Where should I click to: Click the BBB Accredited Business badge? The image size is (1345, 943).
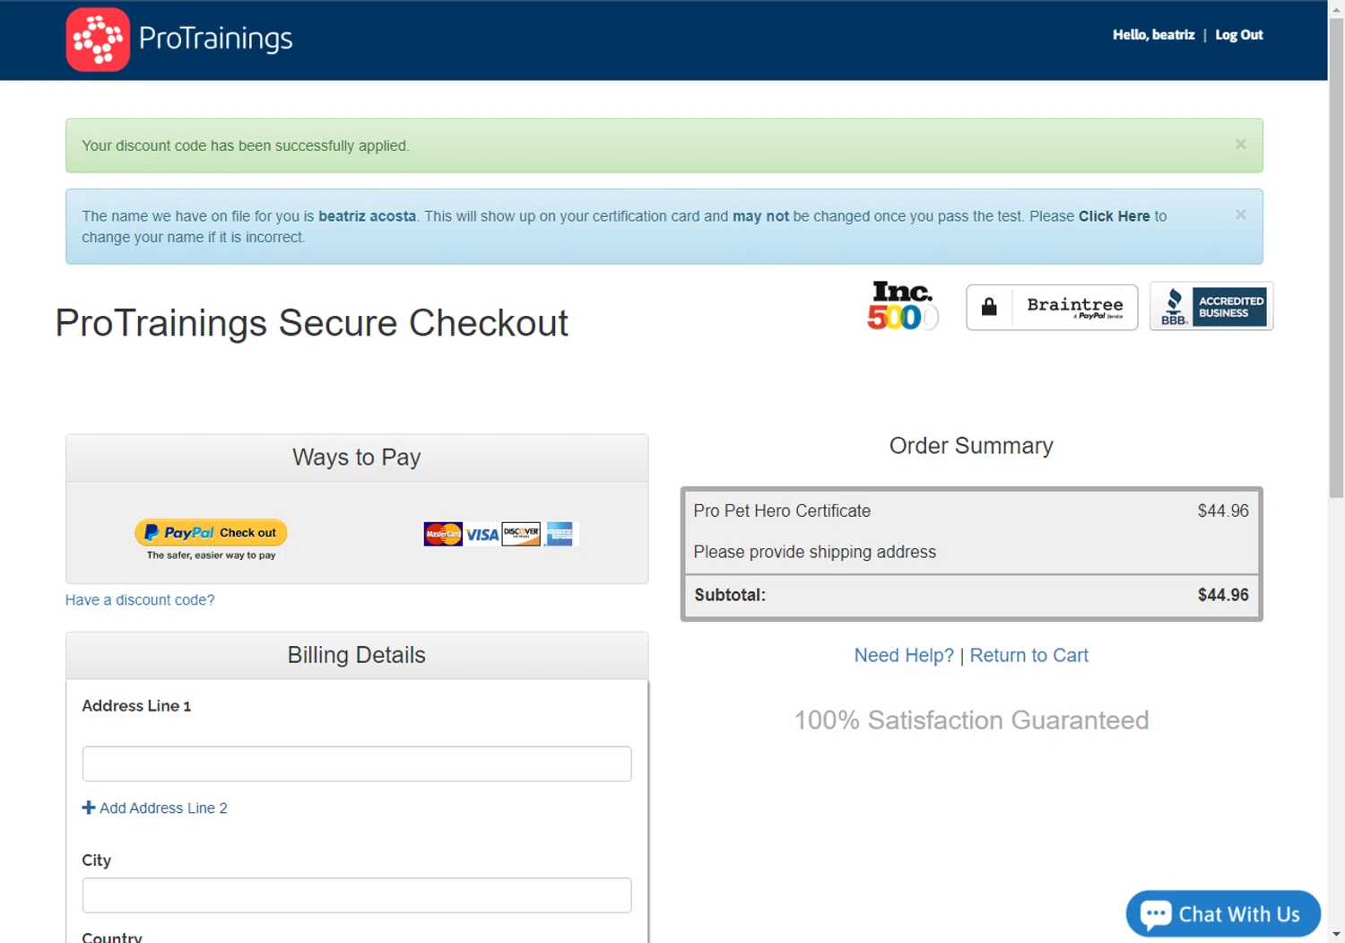[1211, 307]
